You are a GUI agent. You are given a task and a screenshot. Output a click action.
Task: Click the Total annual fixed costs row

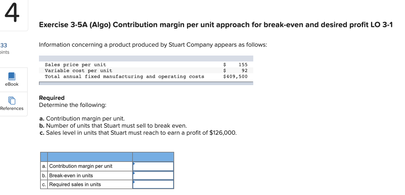click(x=118, y=76)
